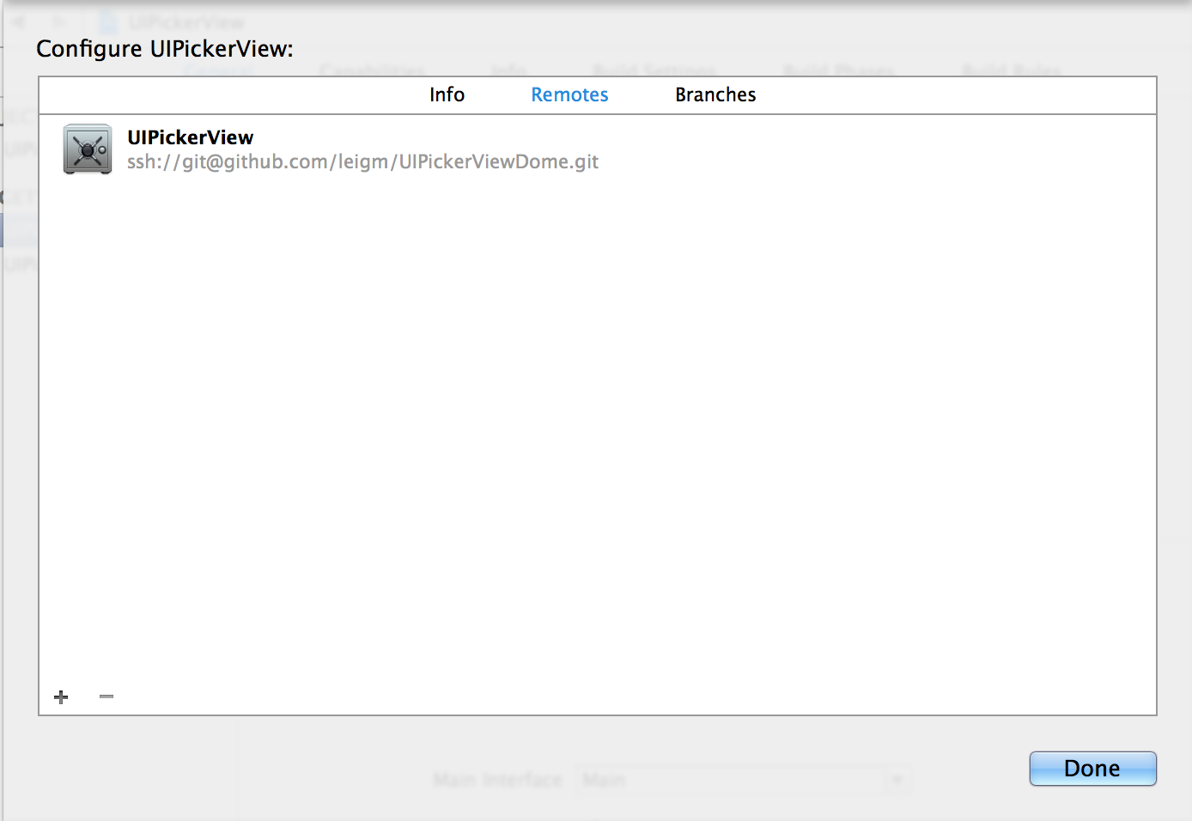The width and height of the screenshot is (1192, 821).
Task: Click the Done button
Action: [x=1092, y=769]
